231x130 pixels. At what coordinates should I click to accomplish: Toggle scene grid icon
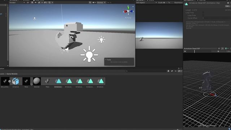click(50, 3)
